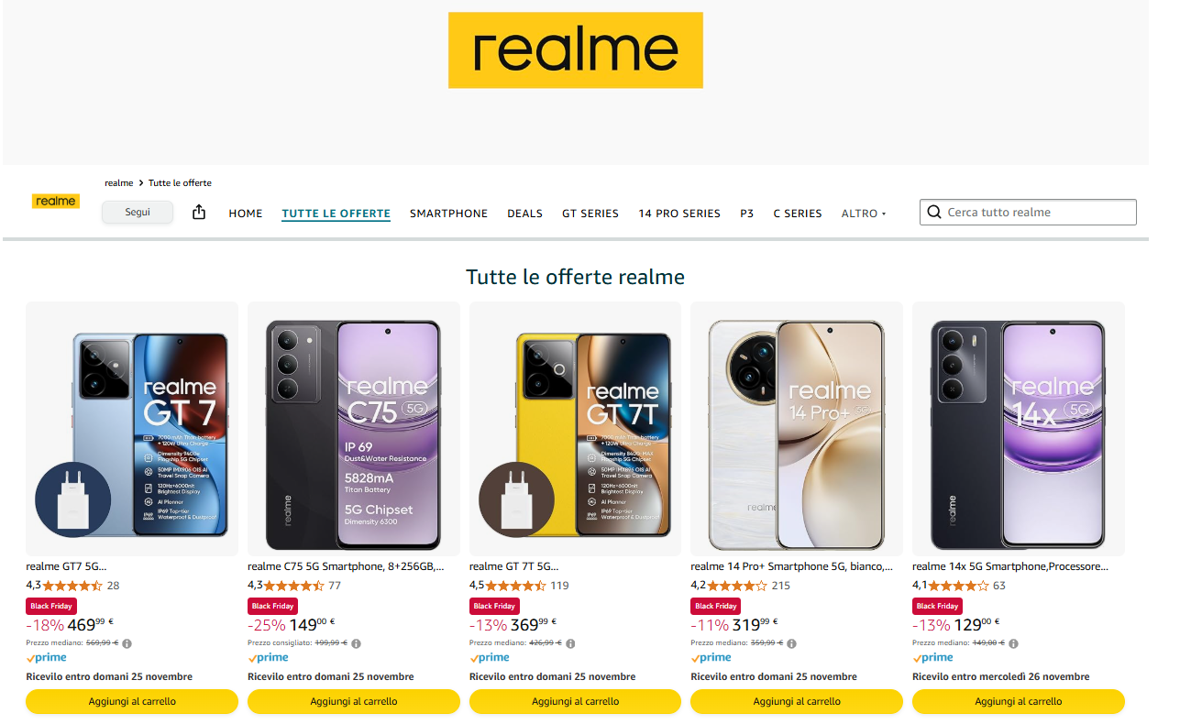This screenshot has width=1180, height=724.
Task: Open price info icon for realme C75
Action: 357,643
